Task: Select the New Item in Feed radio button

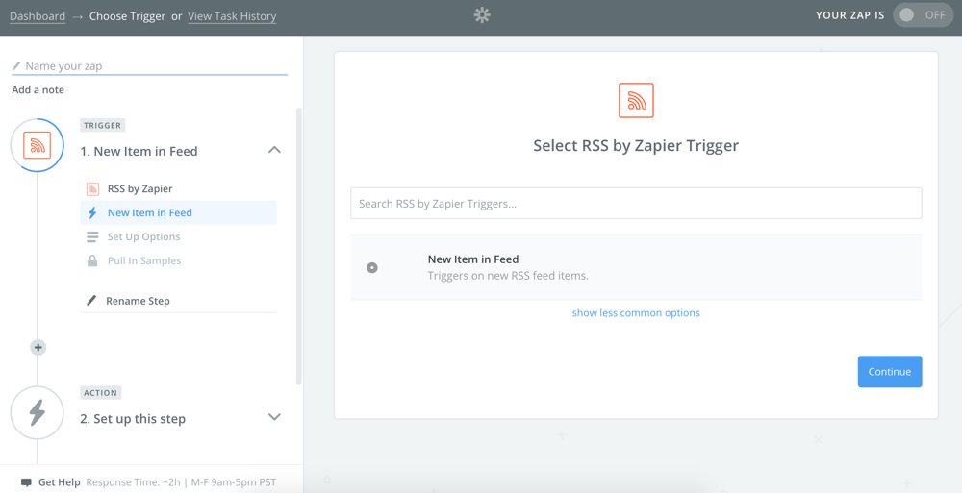Action: coord(372,268)
